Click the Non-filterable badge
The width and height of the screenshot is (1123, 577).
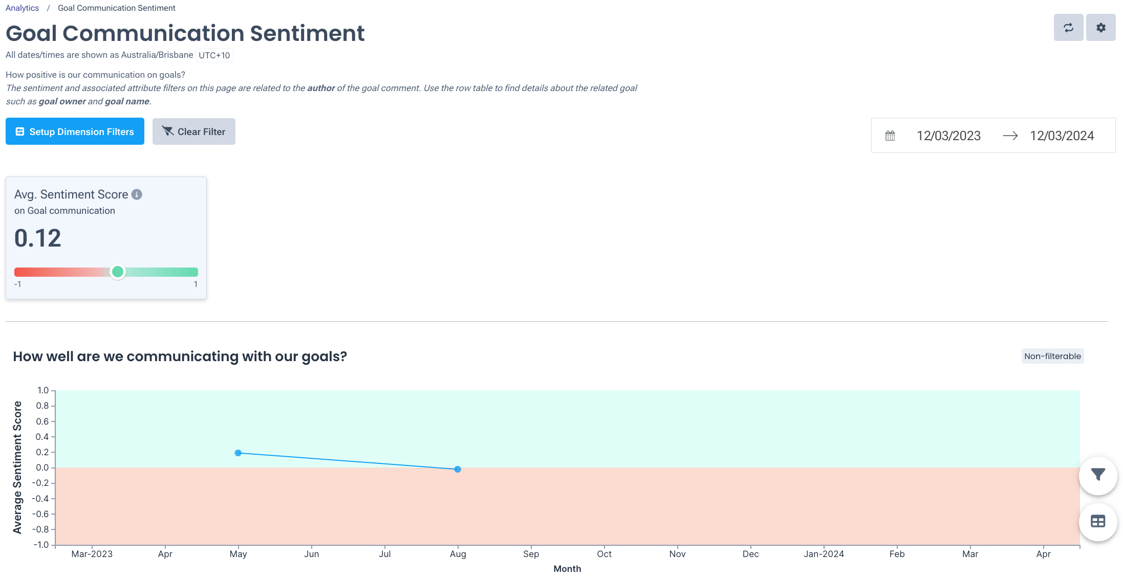[x=1052, y=356]
